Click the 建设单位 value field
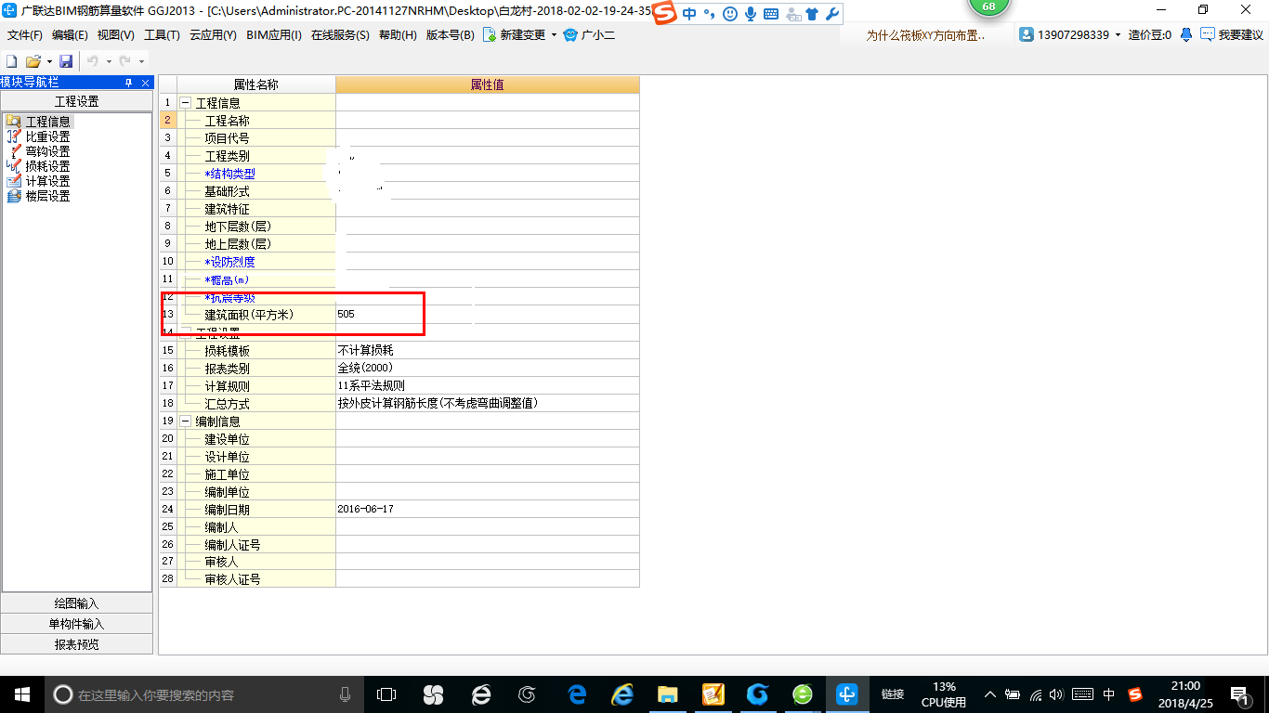1269x713 pixels. [x=488, y=438]
